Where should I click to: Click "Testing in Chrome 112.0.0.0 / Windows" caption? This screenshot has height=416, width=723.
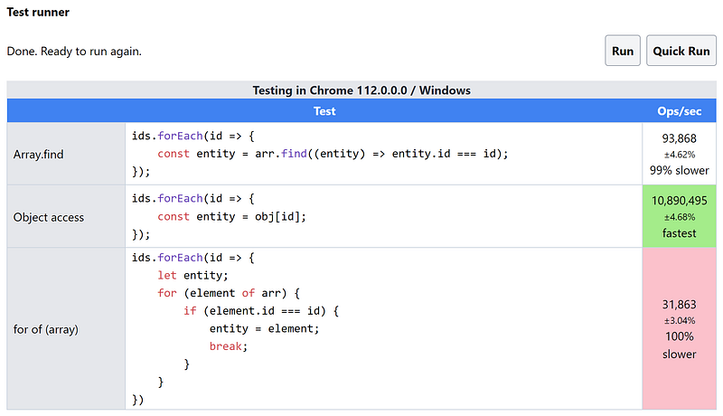point(361,90)
